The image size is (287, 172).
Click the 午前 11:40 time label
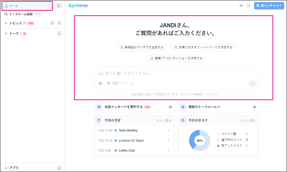(105, 130)
